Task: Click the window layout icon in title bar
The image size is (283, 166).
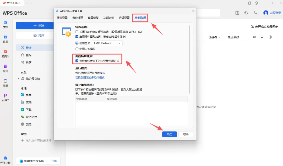Action: tap(250, 3)
